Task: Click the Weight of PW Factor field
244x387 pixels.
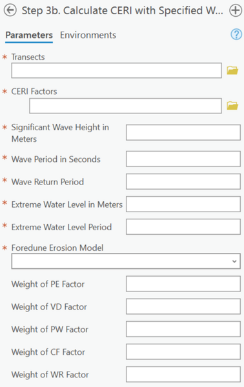Action: click(183, 329)
